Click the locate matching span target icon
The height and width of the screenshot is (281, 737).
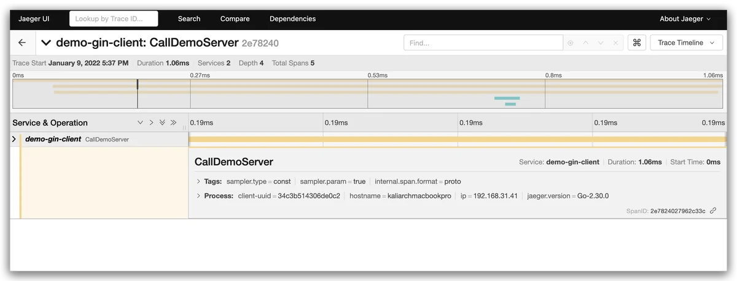pos(571,43)
